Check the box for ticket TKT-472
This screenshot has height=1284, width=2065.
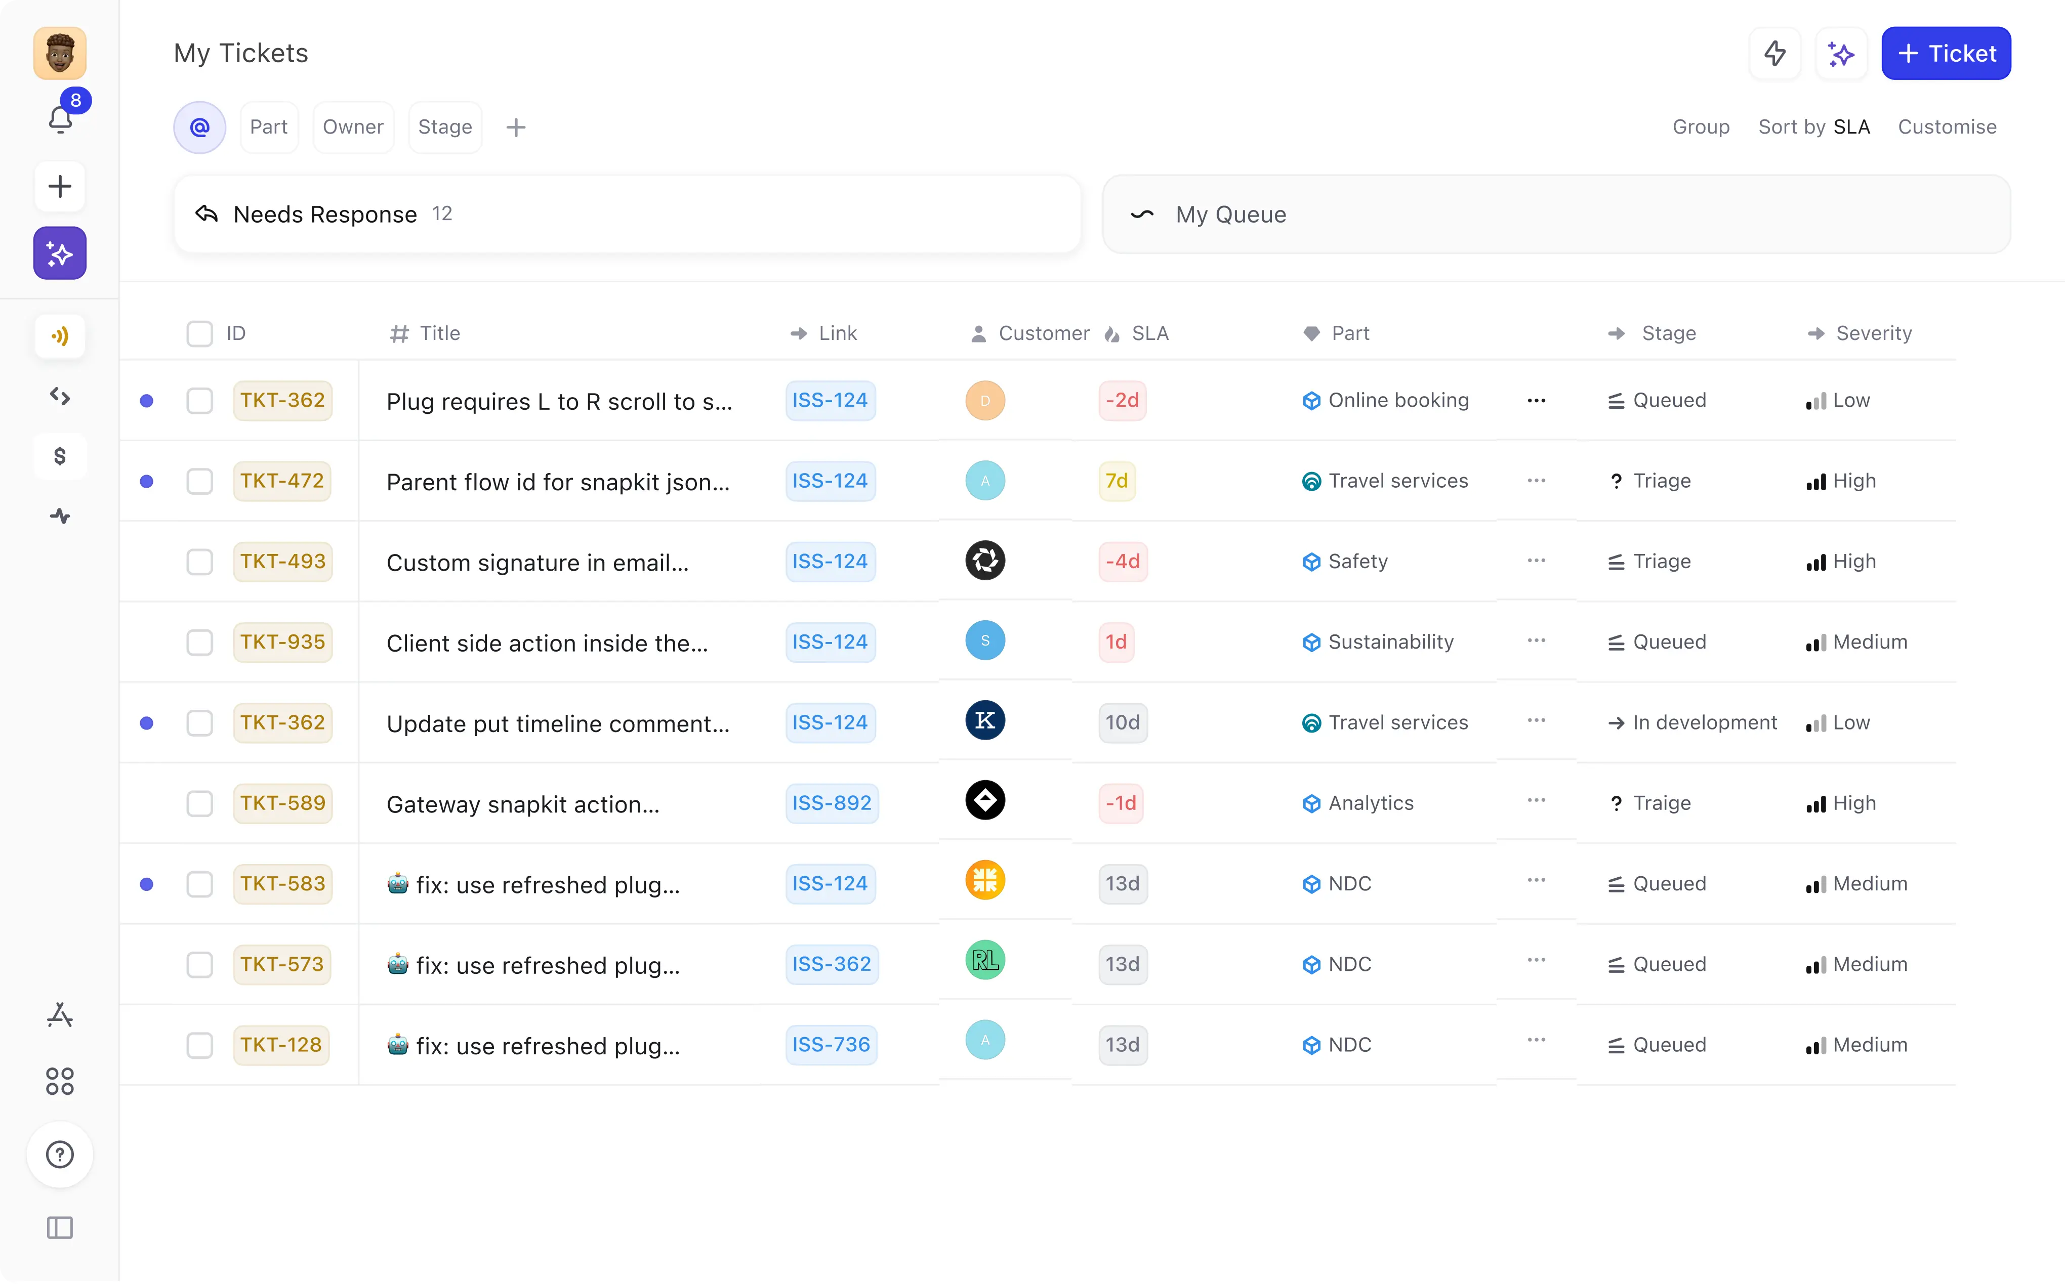pyautogui.click(x=199, y=481)
